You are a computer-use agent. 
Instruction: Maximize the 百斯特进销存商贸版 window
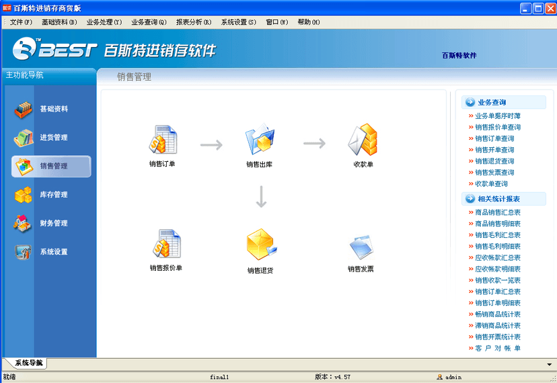click(539, 8)
